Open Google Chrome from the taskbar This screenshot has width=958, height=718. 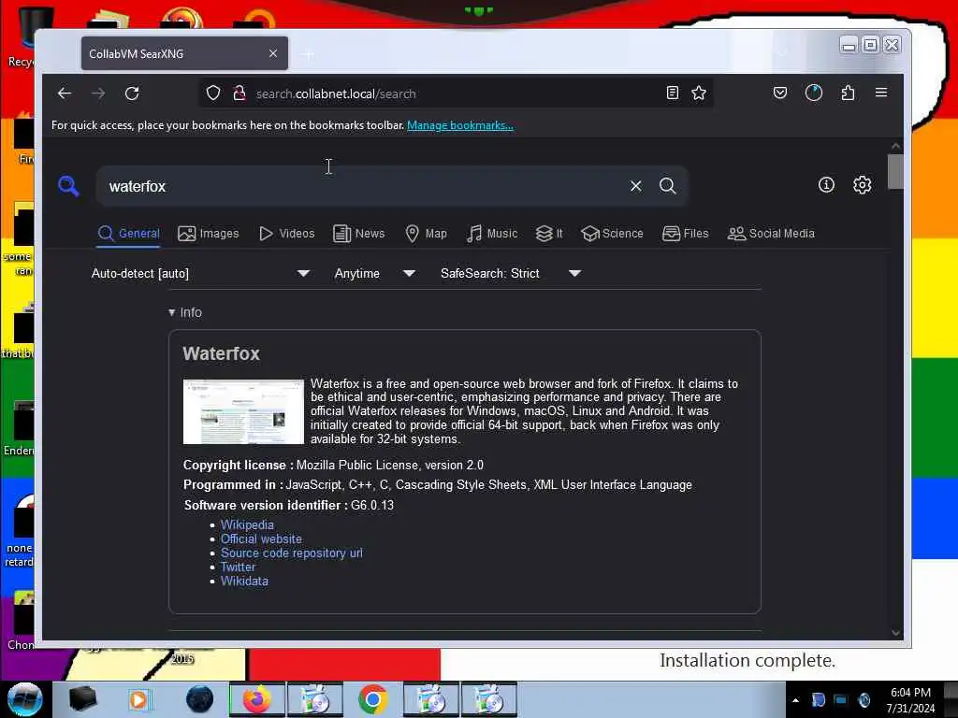pos(372,699)
